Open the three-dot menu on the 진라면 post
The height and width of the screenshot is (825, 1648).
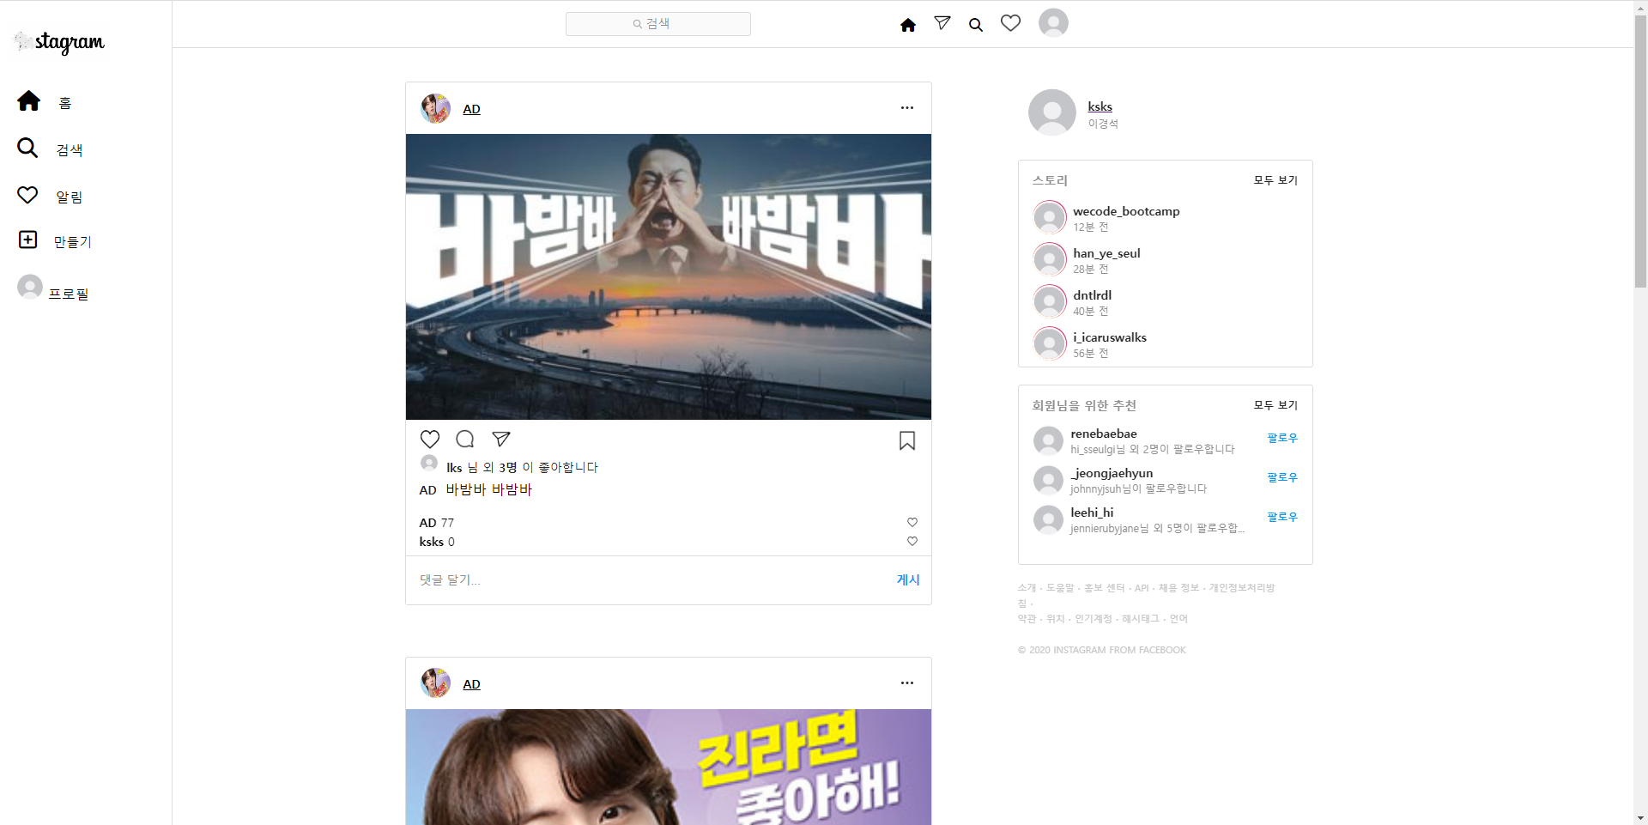click(x=906, y=682)
